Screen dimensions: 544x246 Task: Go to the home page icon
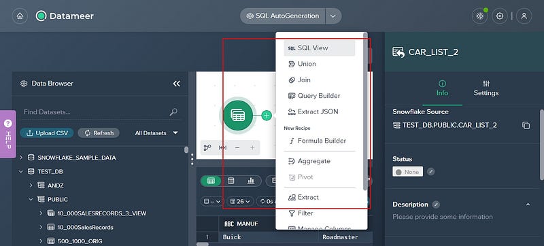point(20,16)
